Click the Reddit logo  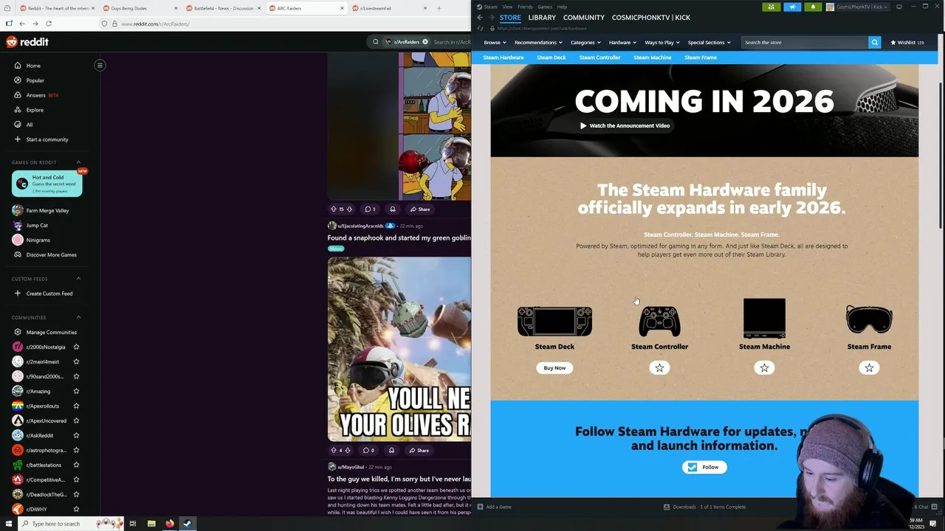(27, 42)
